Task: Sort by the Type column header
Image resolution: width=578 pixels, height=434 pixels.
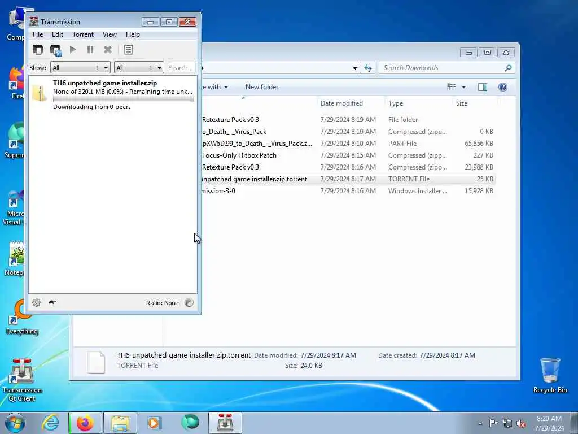Action: click(x=396, y=103)
